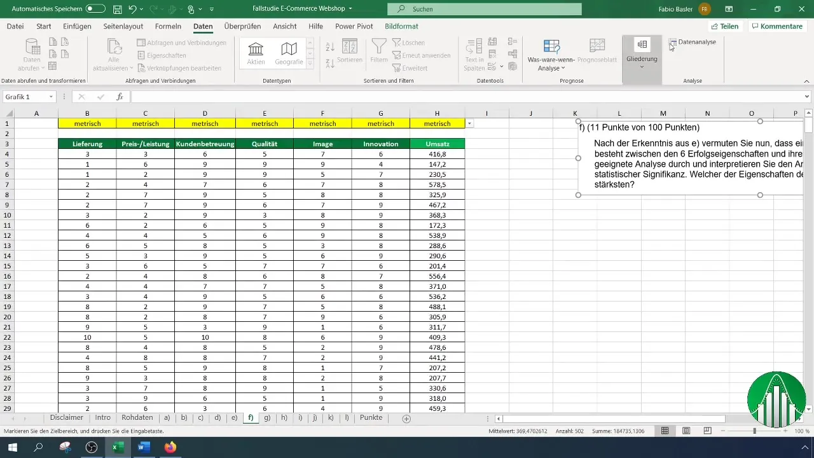Screen dimensions: 814x458
Task: Open the Datei menu
Action: pos(15,26)
